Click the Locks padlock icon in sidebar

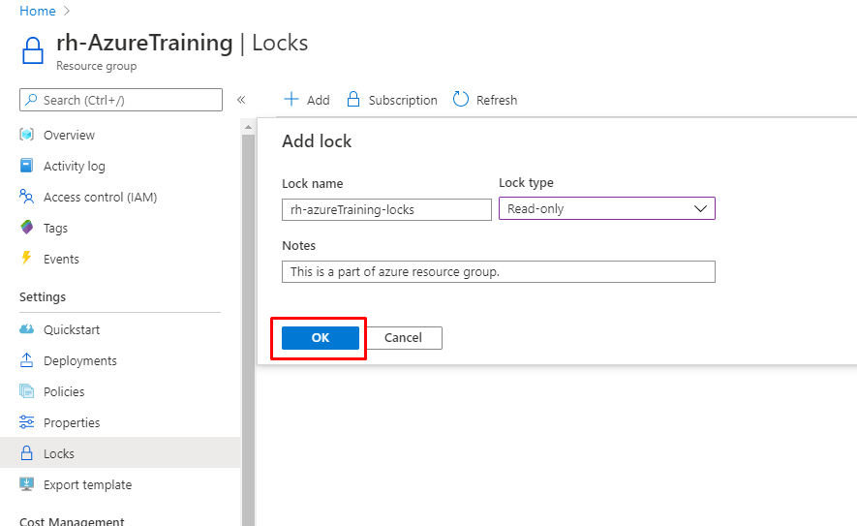[26, 452]
